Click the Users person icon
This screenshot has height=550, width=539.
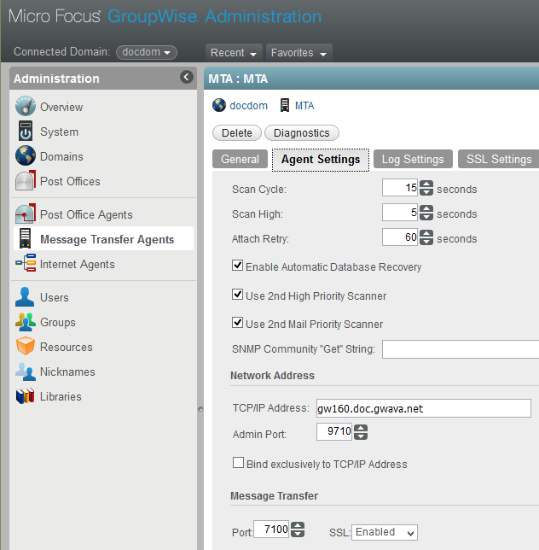point(25,296)
